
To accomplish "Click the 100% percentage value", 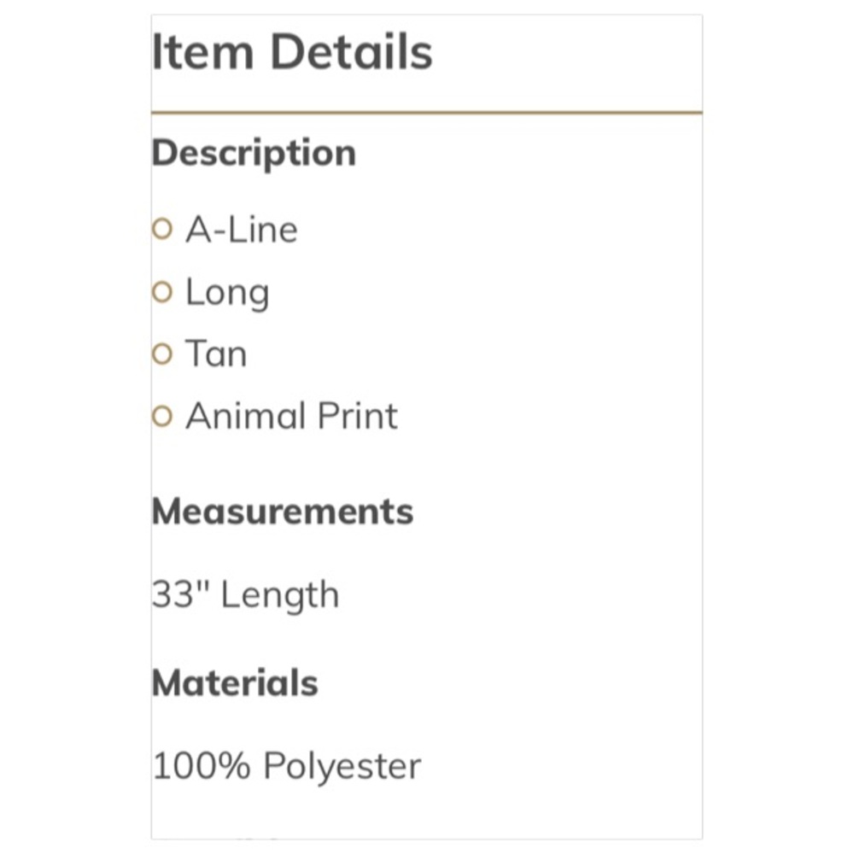I will [x=201, y=766].
